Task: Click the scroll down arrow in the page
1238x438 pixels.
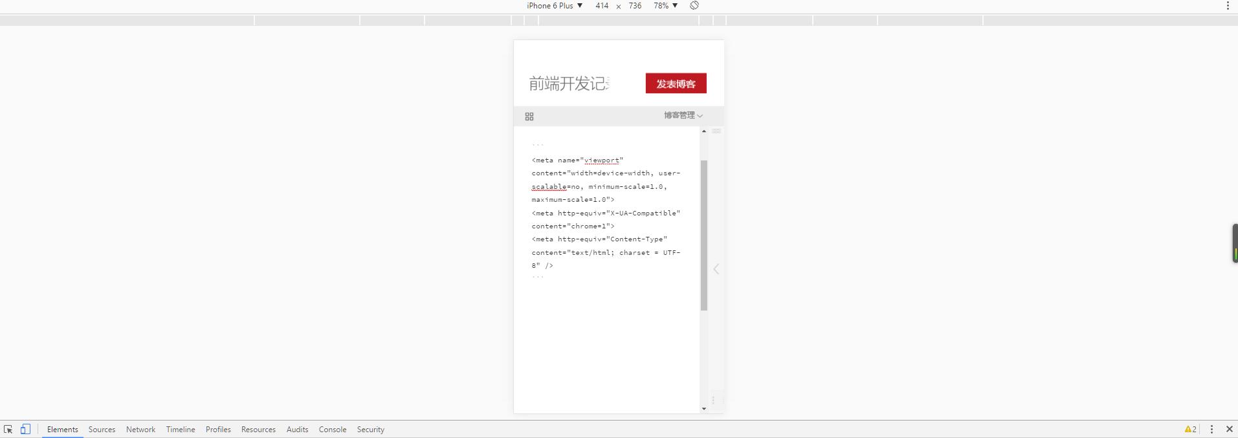Action: (704, 409)
